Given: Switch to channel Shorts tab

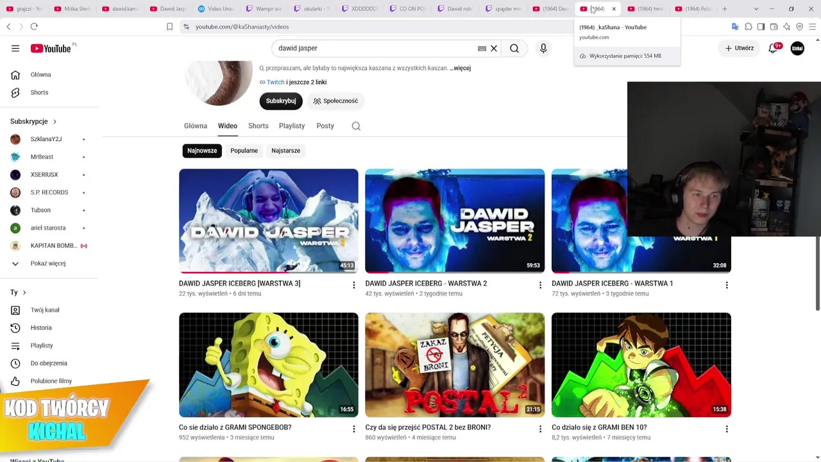Looking at the screenshot, I should (x=258, y=126).
